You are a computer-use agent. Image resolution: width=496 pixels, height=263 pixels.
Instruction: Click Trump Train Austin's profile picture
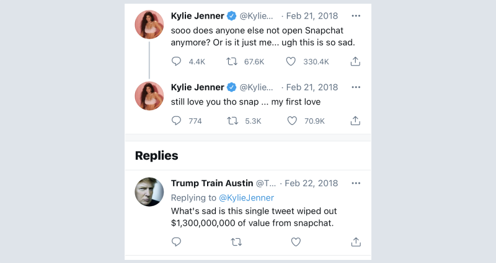(149, 192)
